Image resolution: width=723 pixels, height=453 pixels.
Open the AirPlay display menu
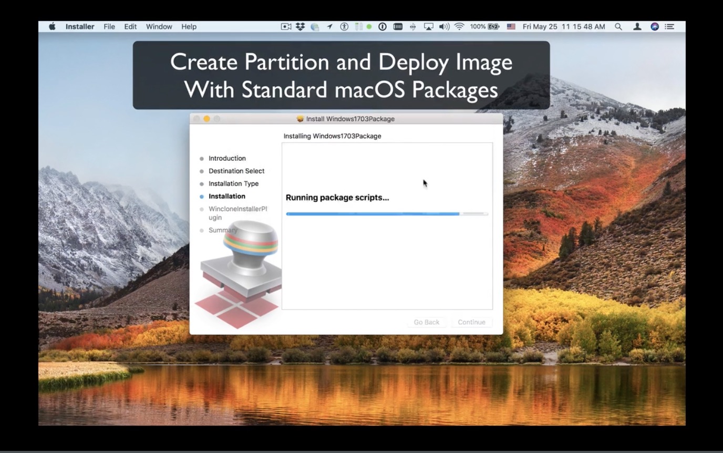[429, 26]
